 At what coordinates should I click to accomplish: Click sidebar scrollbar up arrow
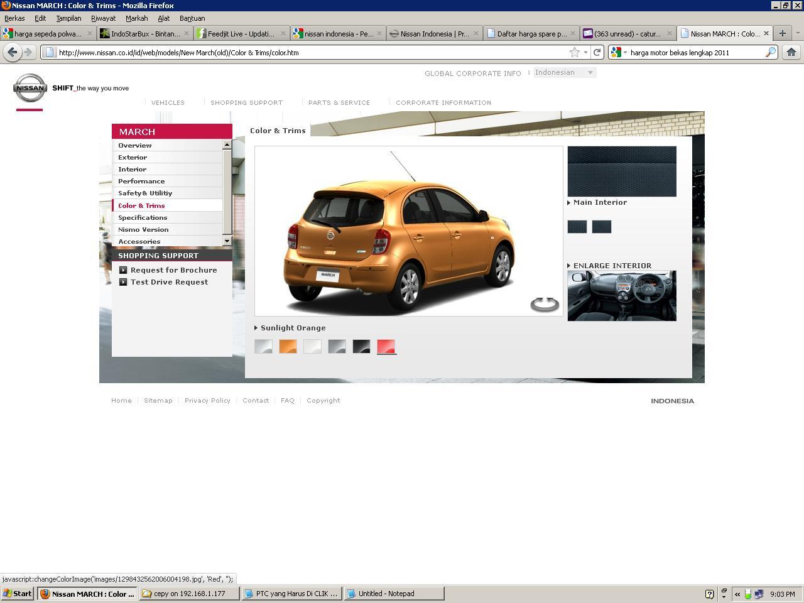coord(227,144)
